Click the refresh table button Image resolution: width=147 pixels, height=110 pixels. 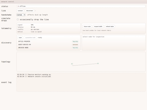click(110, 26)
